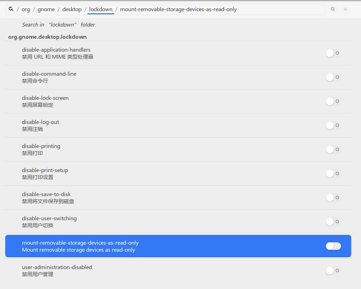The image size is (361, 289).
Task: Toggle disable-printing switch
Action: (333, 149)
